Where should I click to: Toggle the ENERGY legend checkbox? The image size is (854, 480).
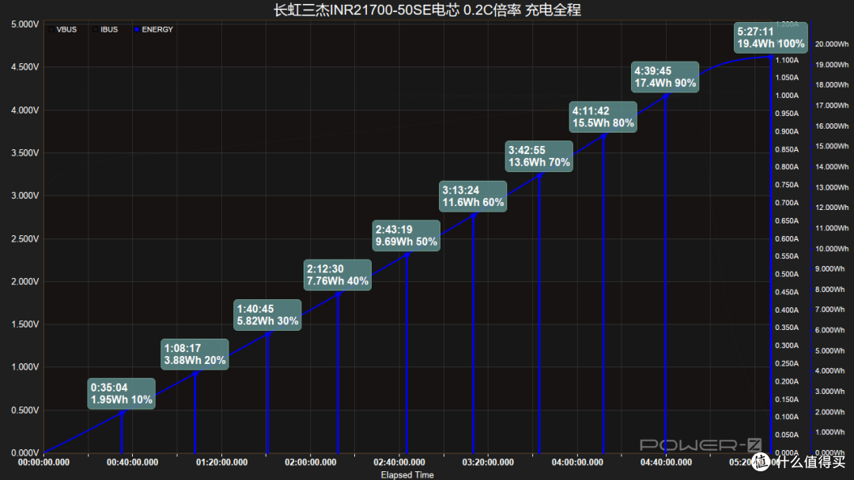[x=137, y=29]
